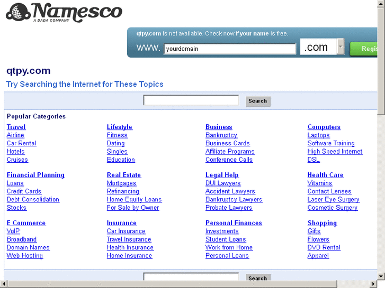Click the DSL link

tap(314, 160)
